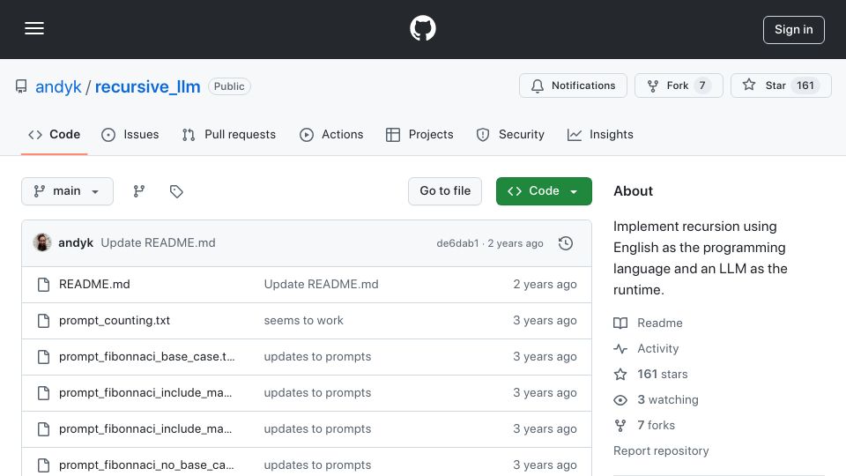Click '3 years ago' in prompt_counting.txt row

pyautogui.click(x=545, y=321)
